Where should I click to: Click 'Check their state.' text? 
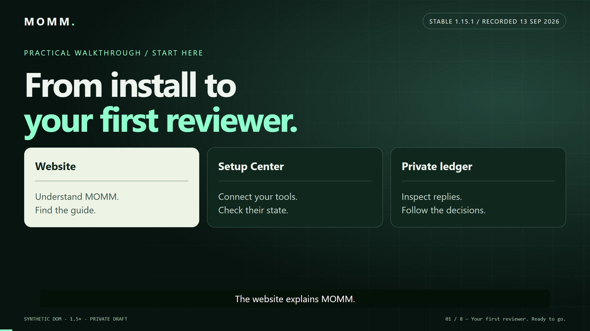253,210
